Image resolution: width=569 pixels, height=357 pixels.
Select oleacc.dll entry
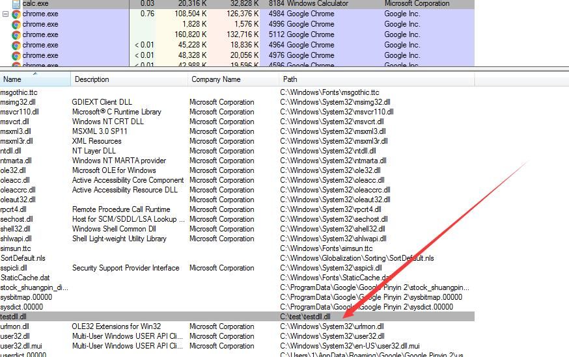(15, 180)
